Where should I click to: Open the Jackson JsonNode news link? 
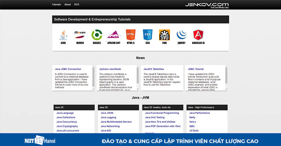click(x=110, y=69)
